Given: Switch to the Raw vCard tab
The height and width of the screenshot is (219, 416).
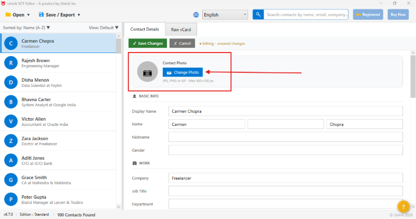Looking at the screenshot, I should coord(181,30).
